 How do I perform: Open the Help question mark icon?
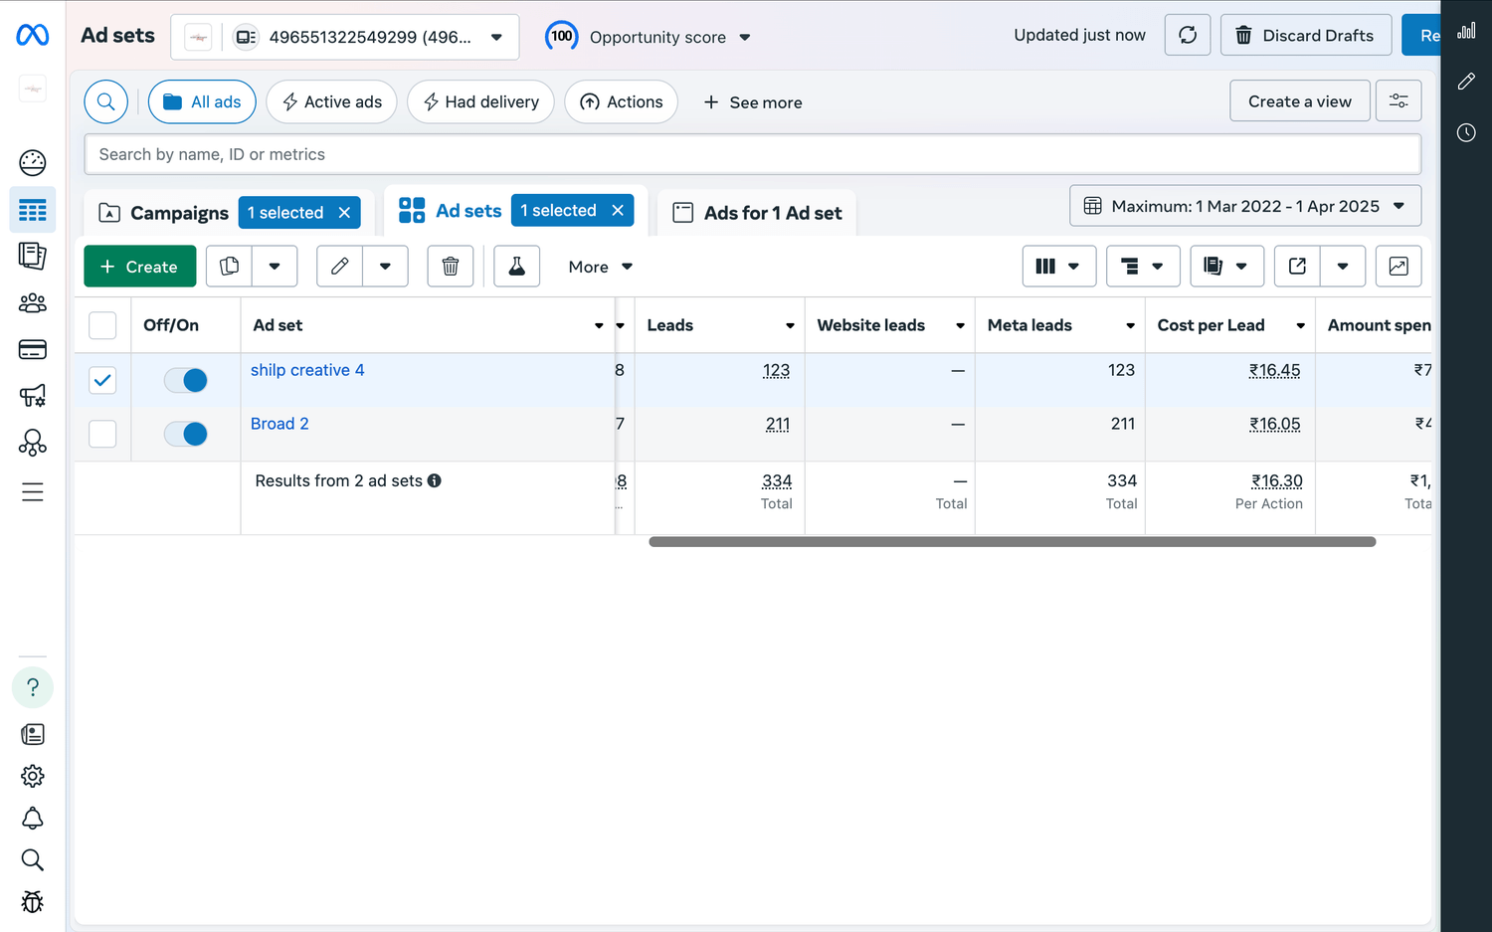click(x=33, y=687)
